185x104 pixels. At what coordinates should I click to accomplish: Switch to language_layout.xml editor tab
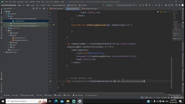click(90, 8)
